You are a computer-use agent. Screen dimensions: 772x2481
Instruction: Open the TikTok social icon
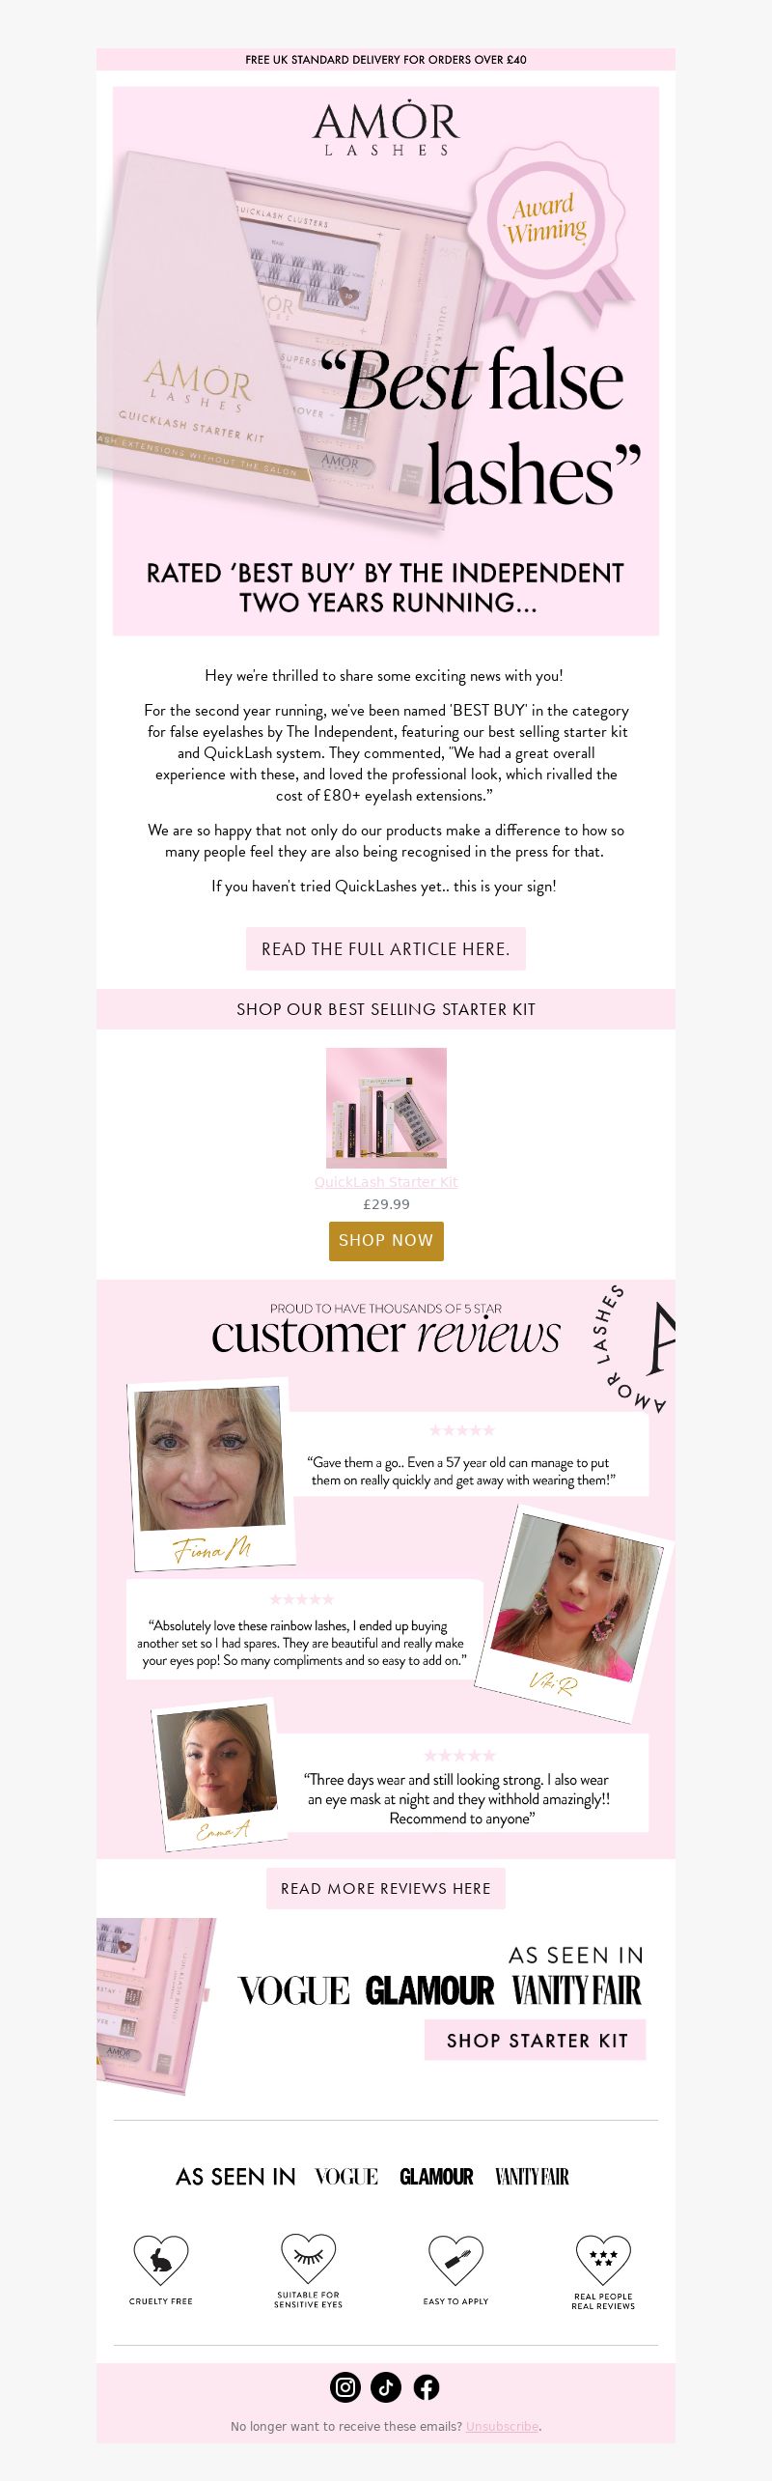pos(386,2386)
